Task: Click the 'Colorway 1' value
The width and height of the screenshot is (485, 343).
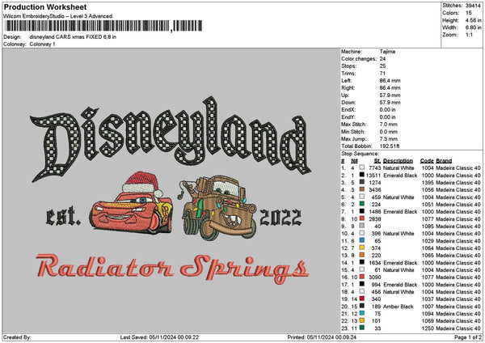Action: coord(42,44)
